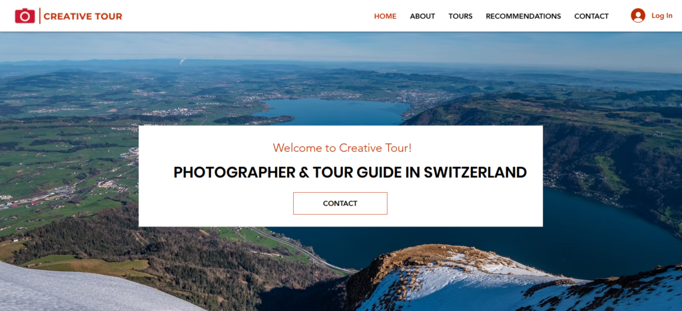Click the red camera logo icon
This screenshot has width=682, height=311.
coord(25,16)
